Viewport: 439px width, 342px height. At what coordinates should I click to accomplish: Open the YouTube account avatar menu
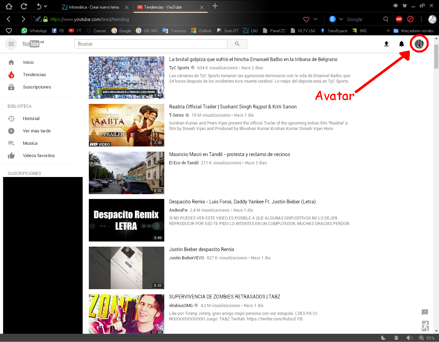(419, 44)
